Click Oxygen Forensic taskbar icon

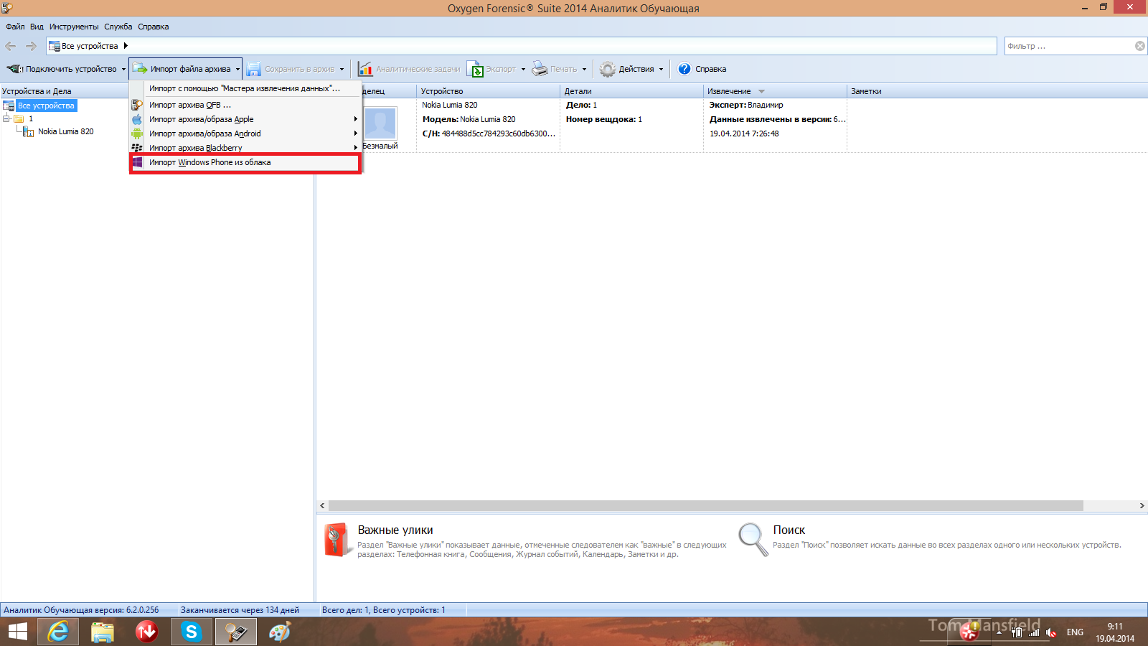(236, 632)
